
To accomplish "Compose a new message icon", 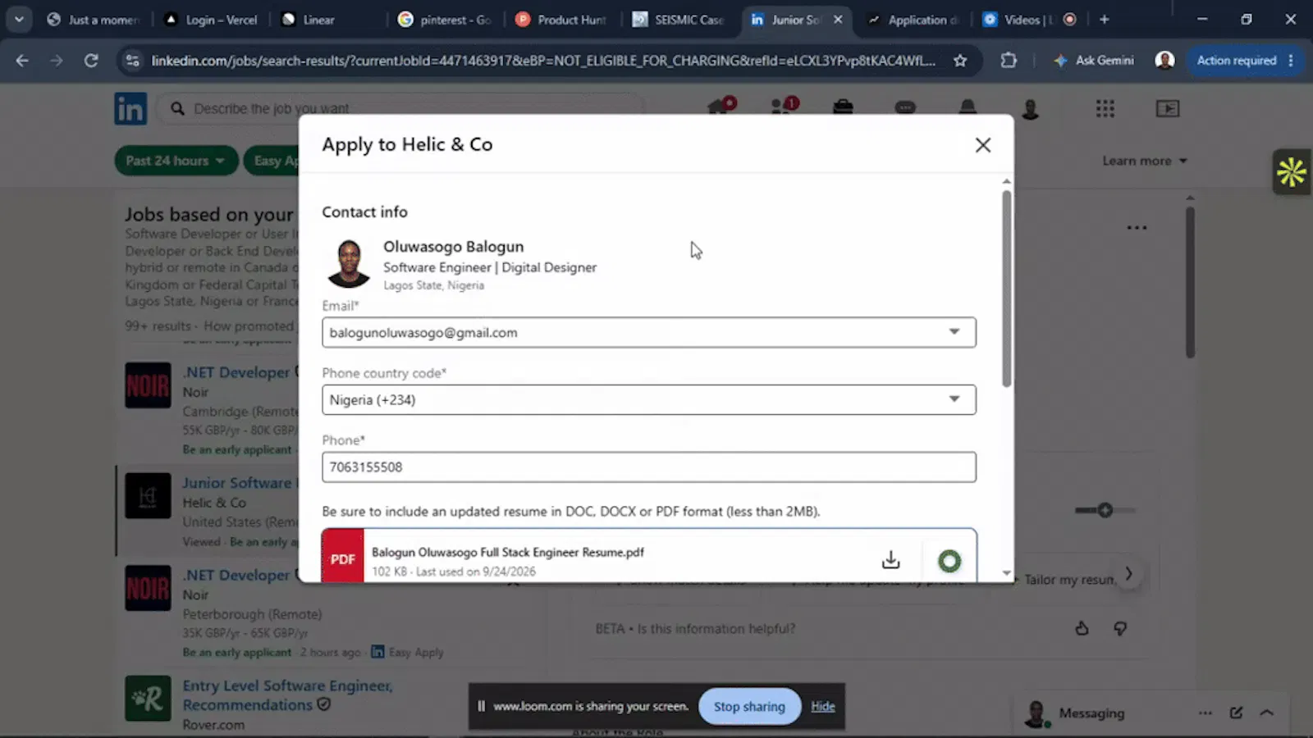I will 1236,713.
